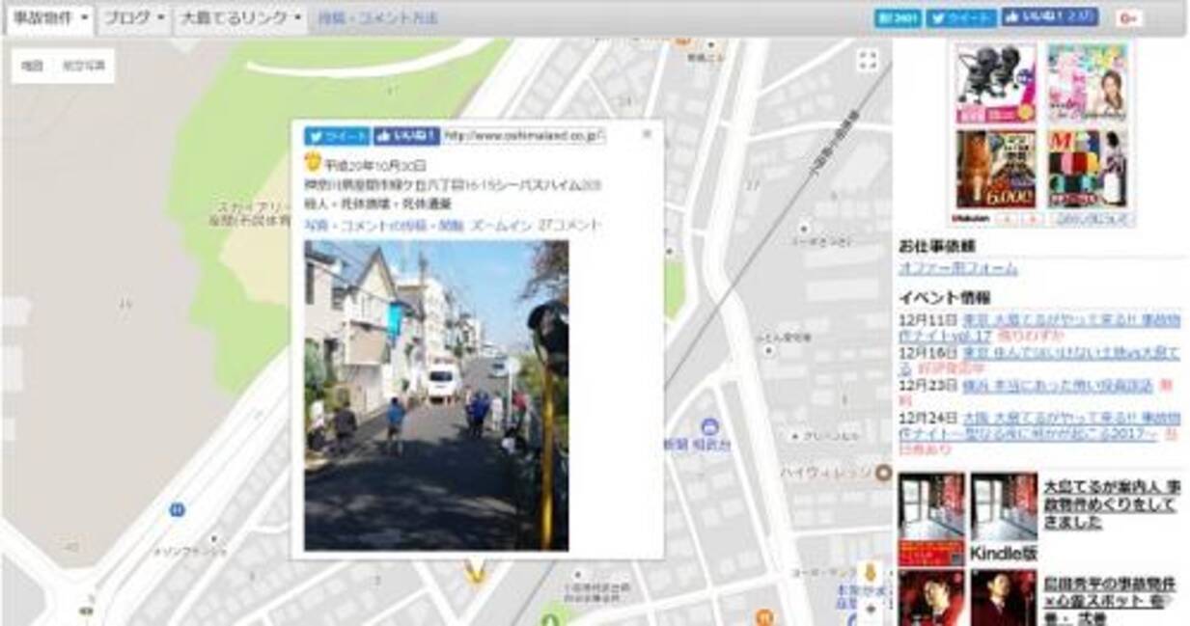The image size is (1190, 626).
Task: Click the Facebook いいね button in popup
Action: coord(406,136)
